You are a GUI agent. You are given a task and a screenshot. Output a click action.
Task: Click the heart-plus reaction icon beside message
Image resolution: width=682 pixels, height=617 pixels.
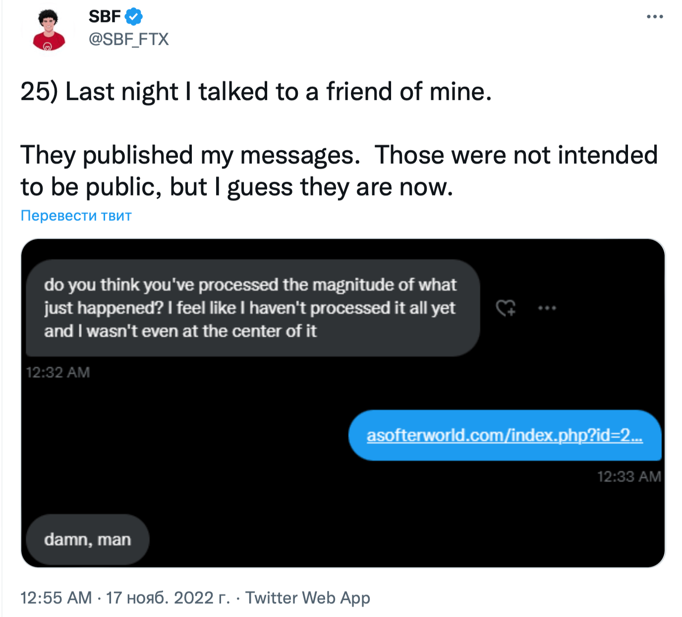[x=506, y=308]
